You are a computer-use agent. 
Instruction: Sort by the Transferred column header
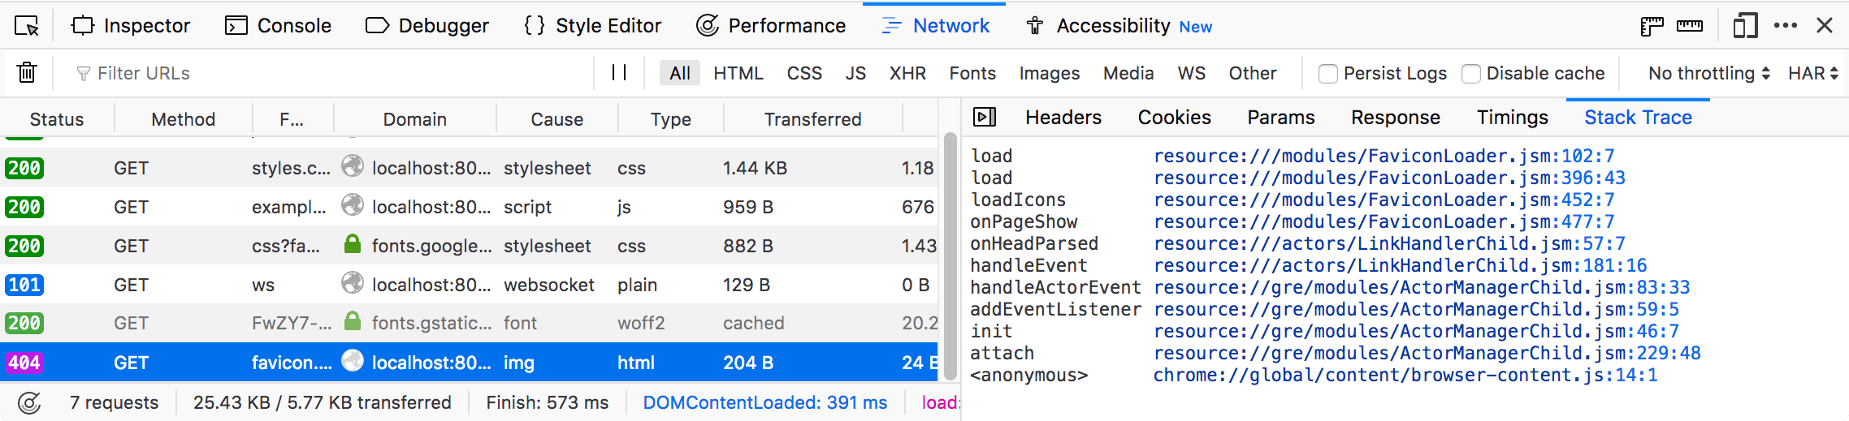click(813, 119)
